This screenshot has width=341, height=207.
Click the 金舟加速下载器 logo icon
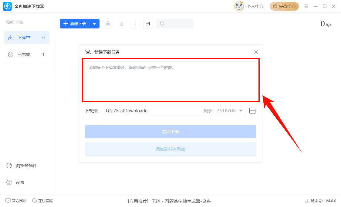tap(7, 6)
